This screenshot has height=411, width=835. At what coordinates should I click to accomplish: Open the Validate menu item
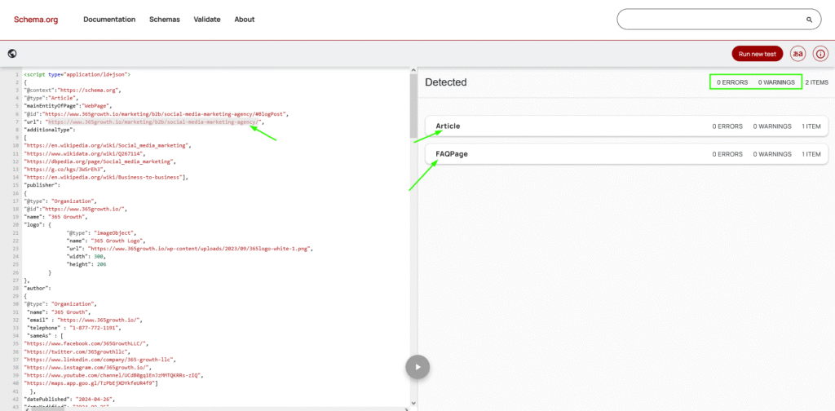207,20
